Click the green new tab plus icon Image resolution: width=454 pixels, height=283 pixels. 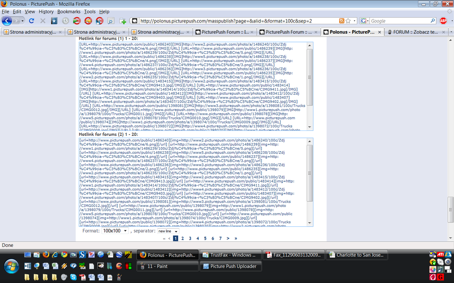(x=123, y=21)
